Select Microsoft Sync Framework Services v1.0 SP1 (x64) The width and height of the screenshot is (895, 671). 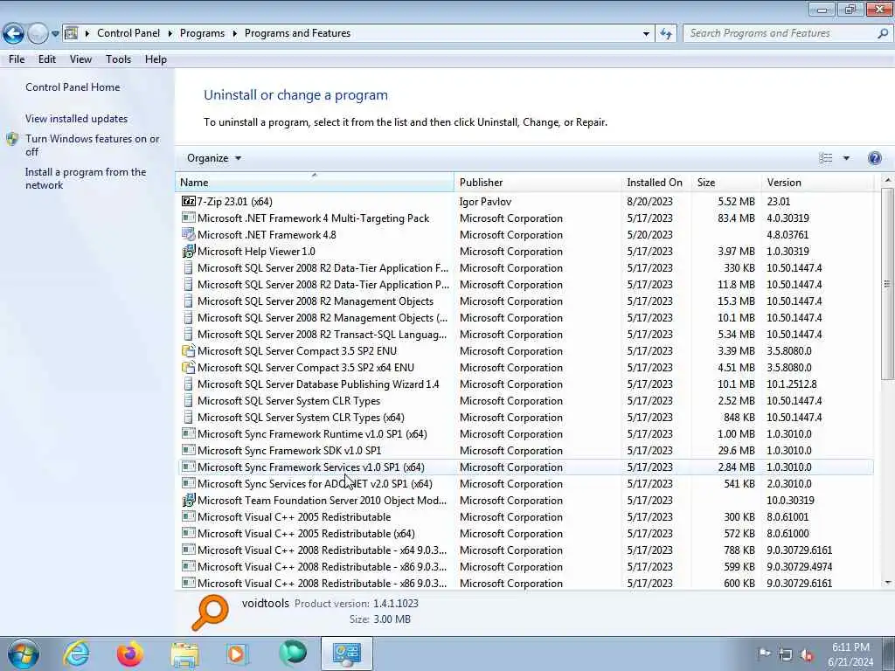click(525, 467)
